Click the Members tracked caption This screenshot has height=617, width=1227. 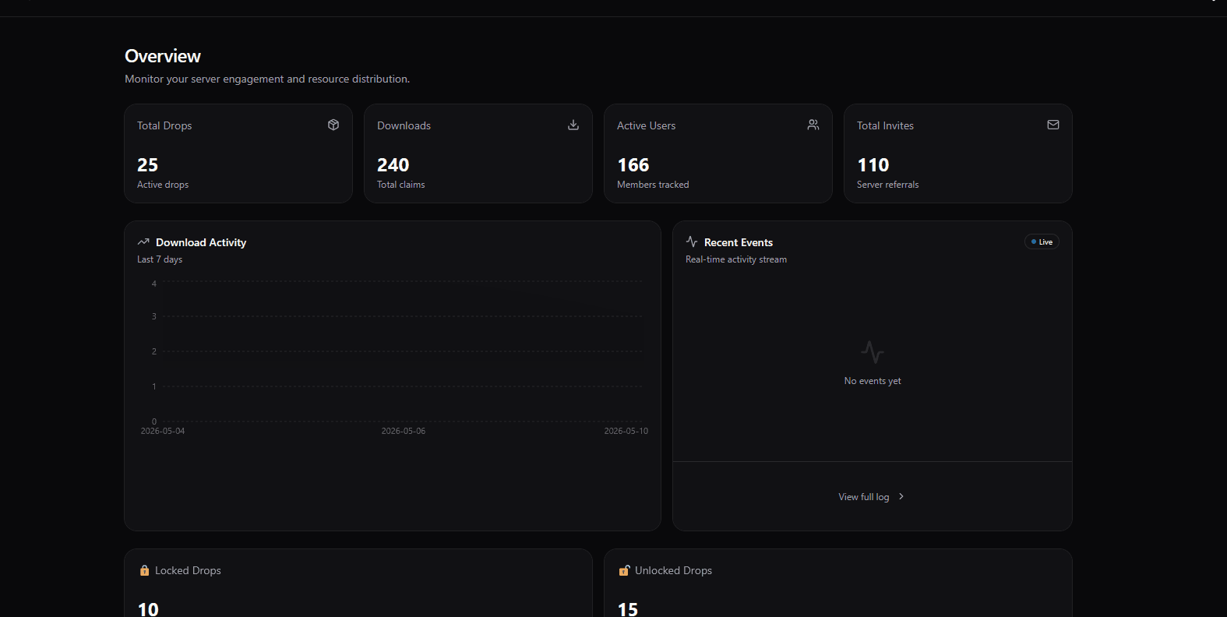[653, 185]
